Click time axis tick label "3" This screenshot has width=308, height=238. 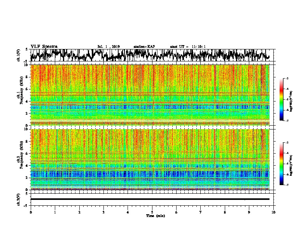(x=103, y=212)
